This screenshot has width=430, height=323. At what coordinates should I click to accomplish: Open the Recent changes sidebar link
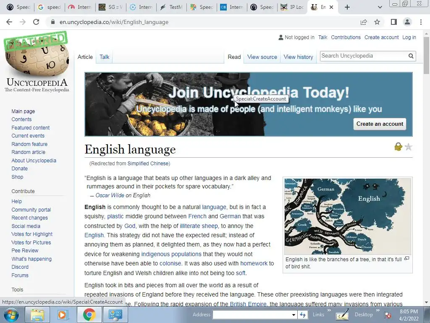30,218
